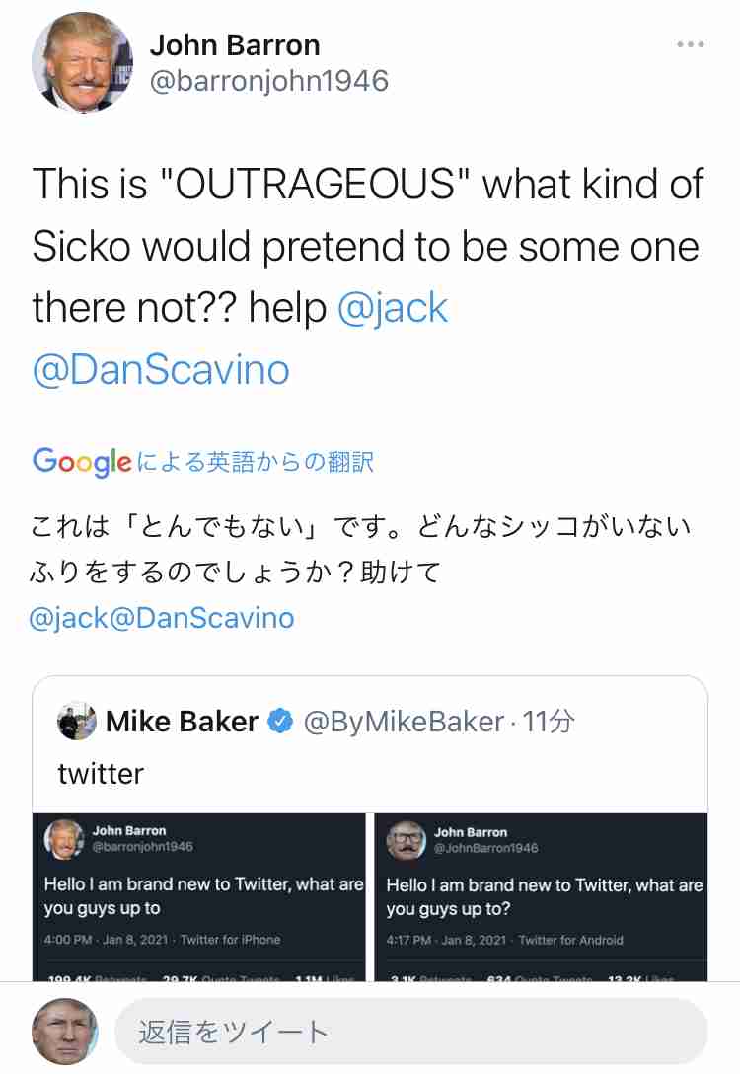The width and height of the screenshot is (740, 1074).
Task: Tap the Mike Baker display name
Action: (x=183, y=722)
